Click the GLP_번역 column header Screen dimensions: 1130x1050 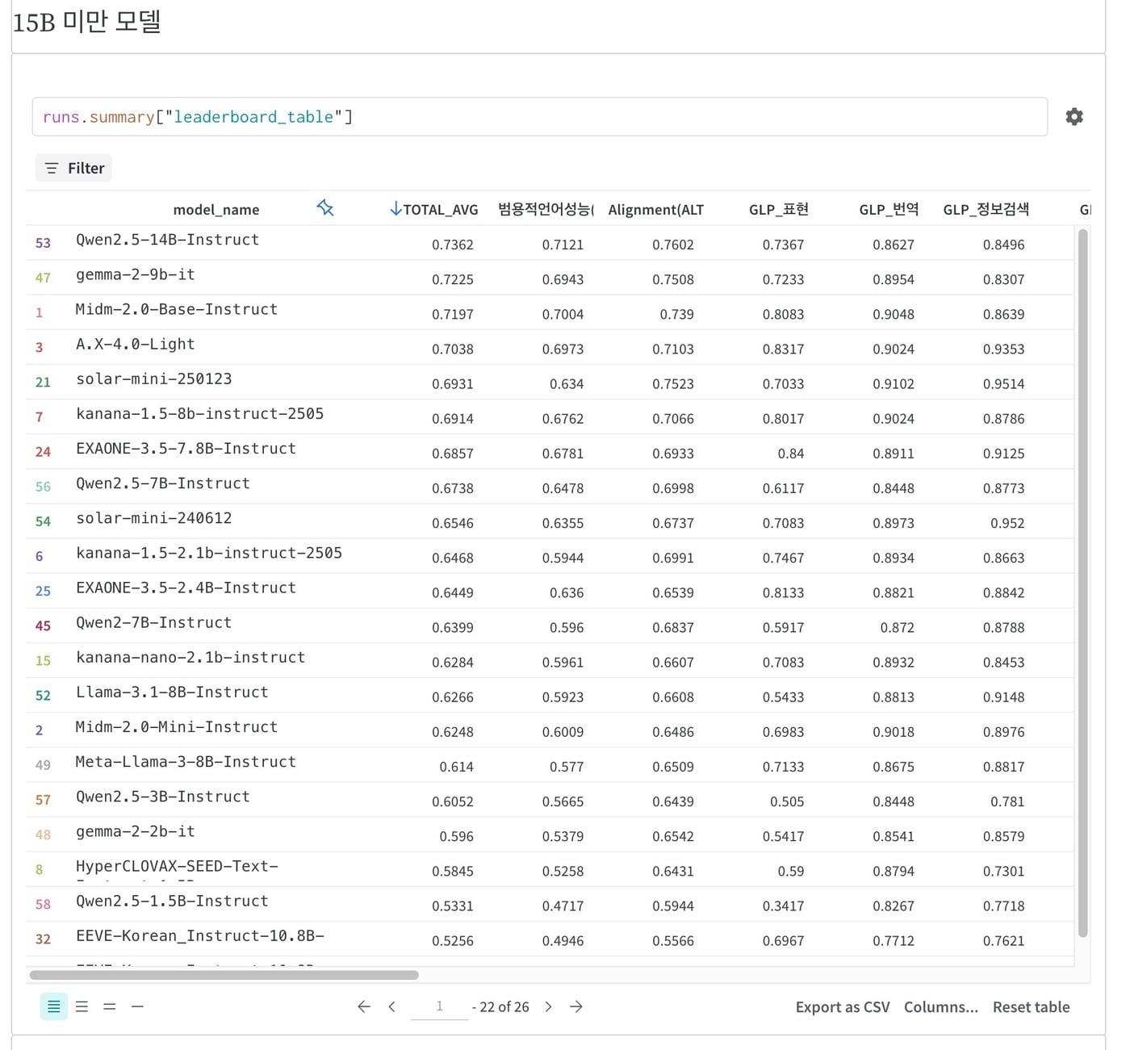click(890, 208)
